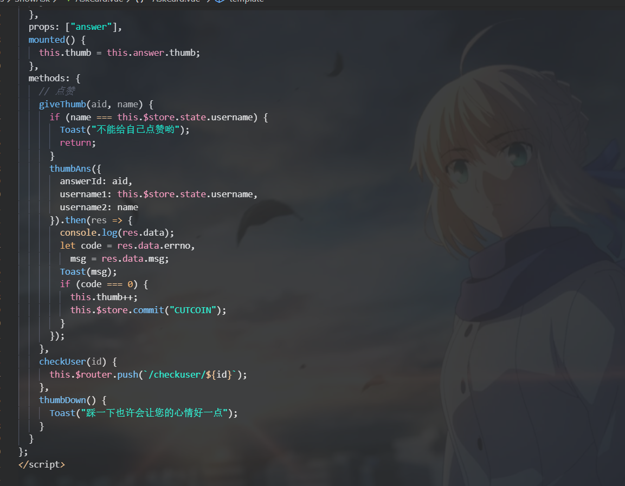Viewport: 625px width, 486px height.
Task: Click the username2: name line
Action: coord(99,207)
